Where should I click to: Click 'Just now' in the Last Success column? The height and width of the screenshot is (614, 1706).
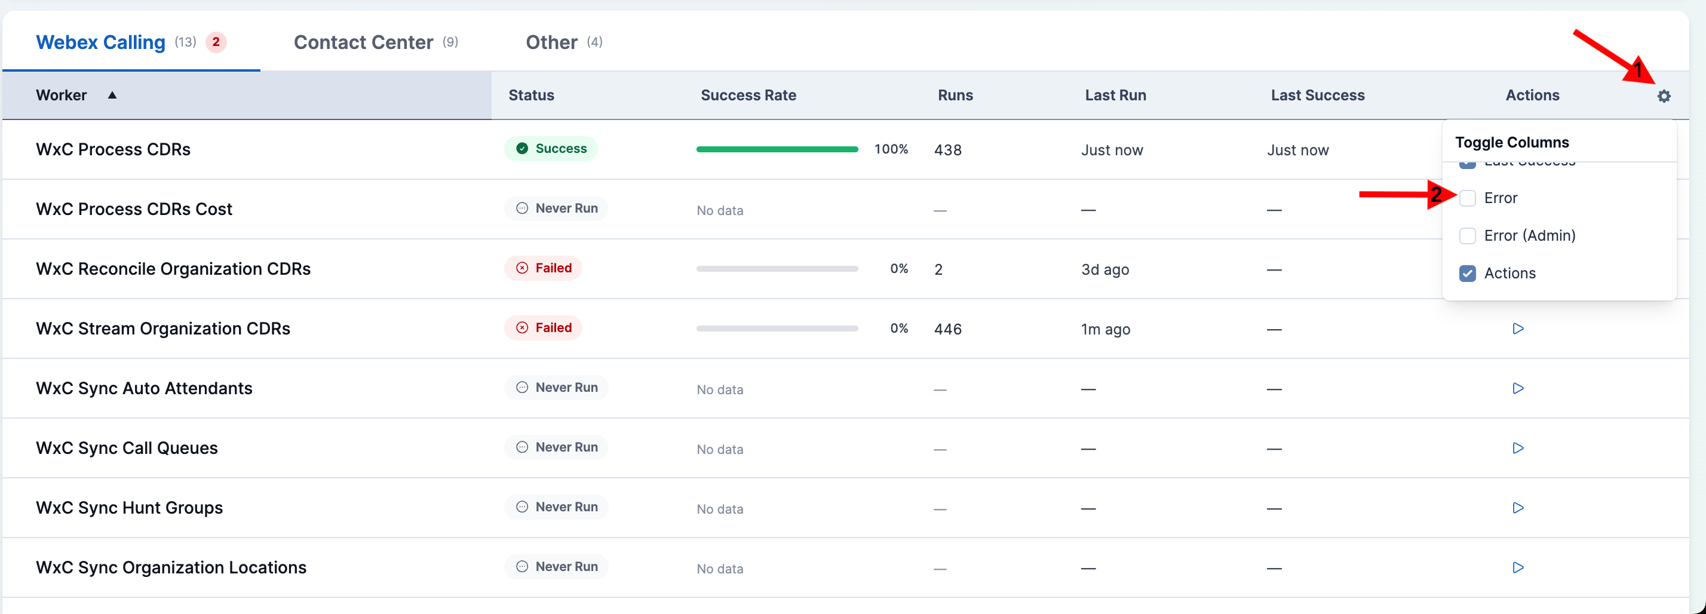coord(1297,151)
